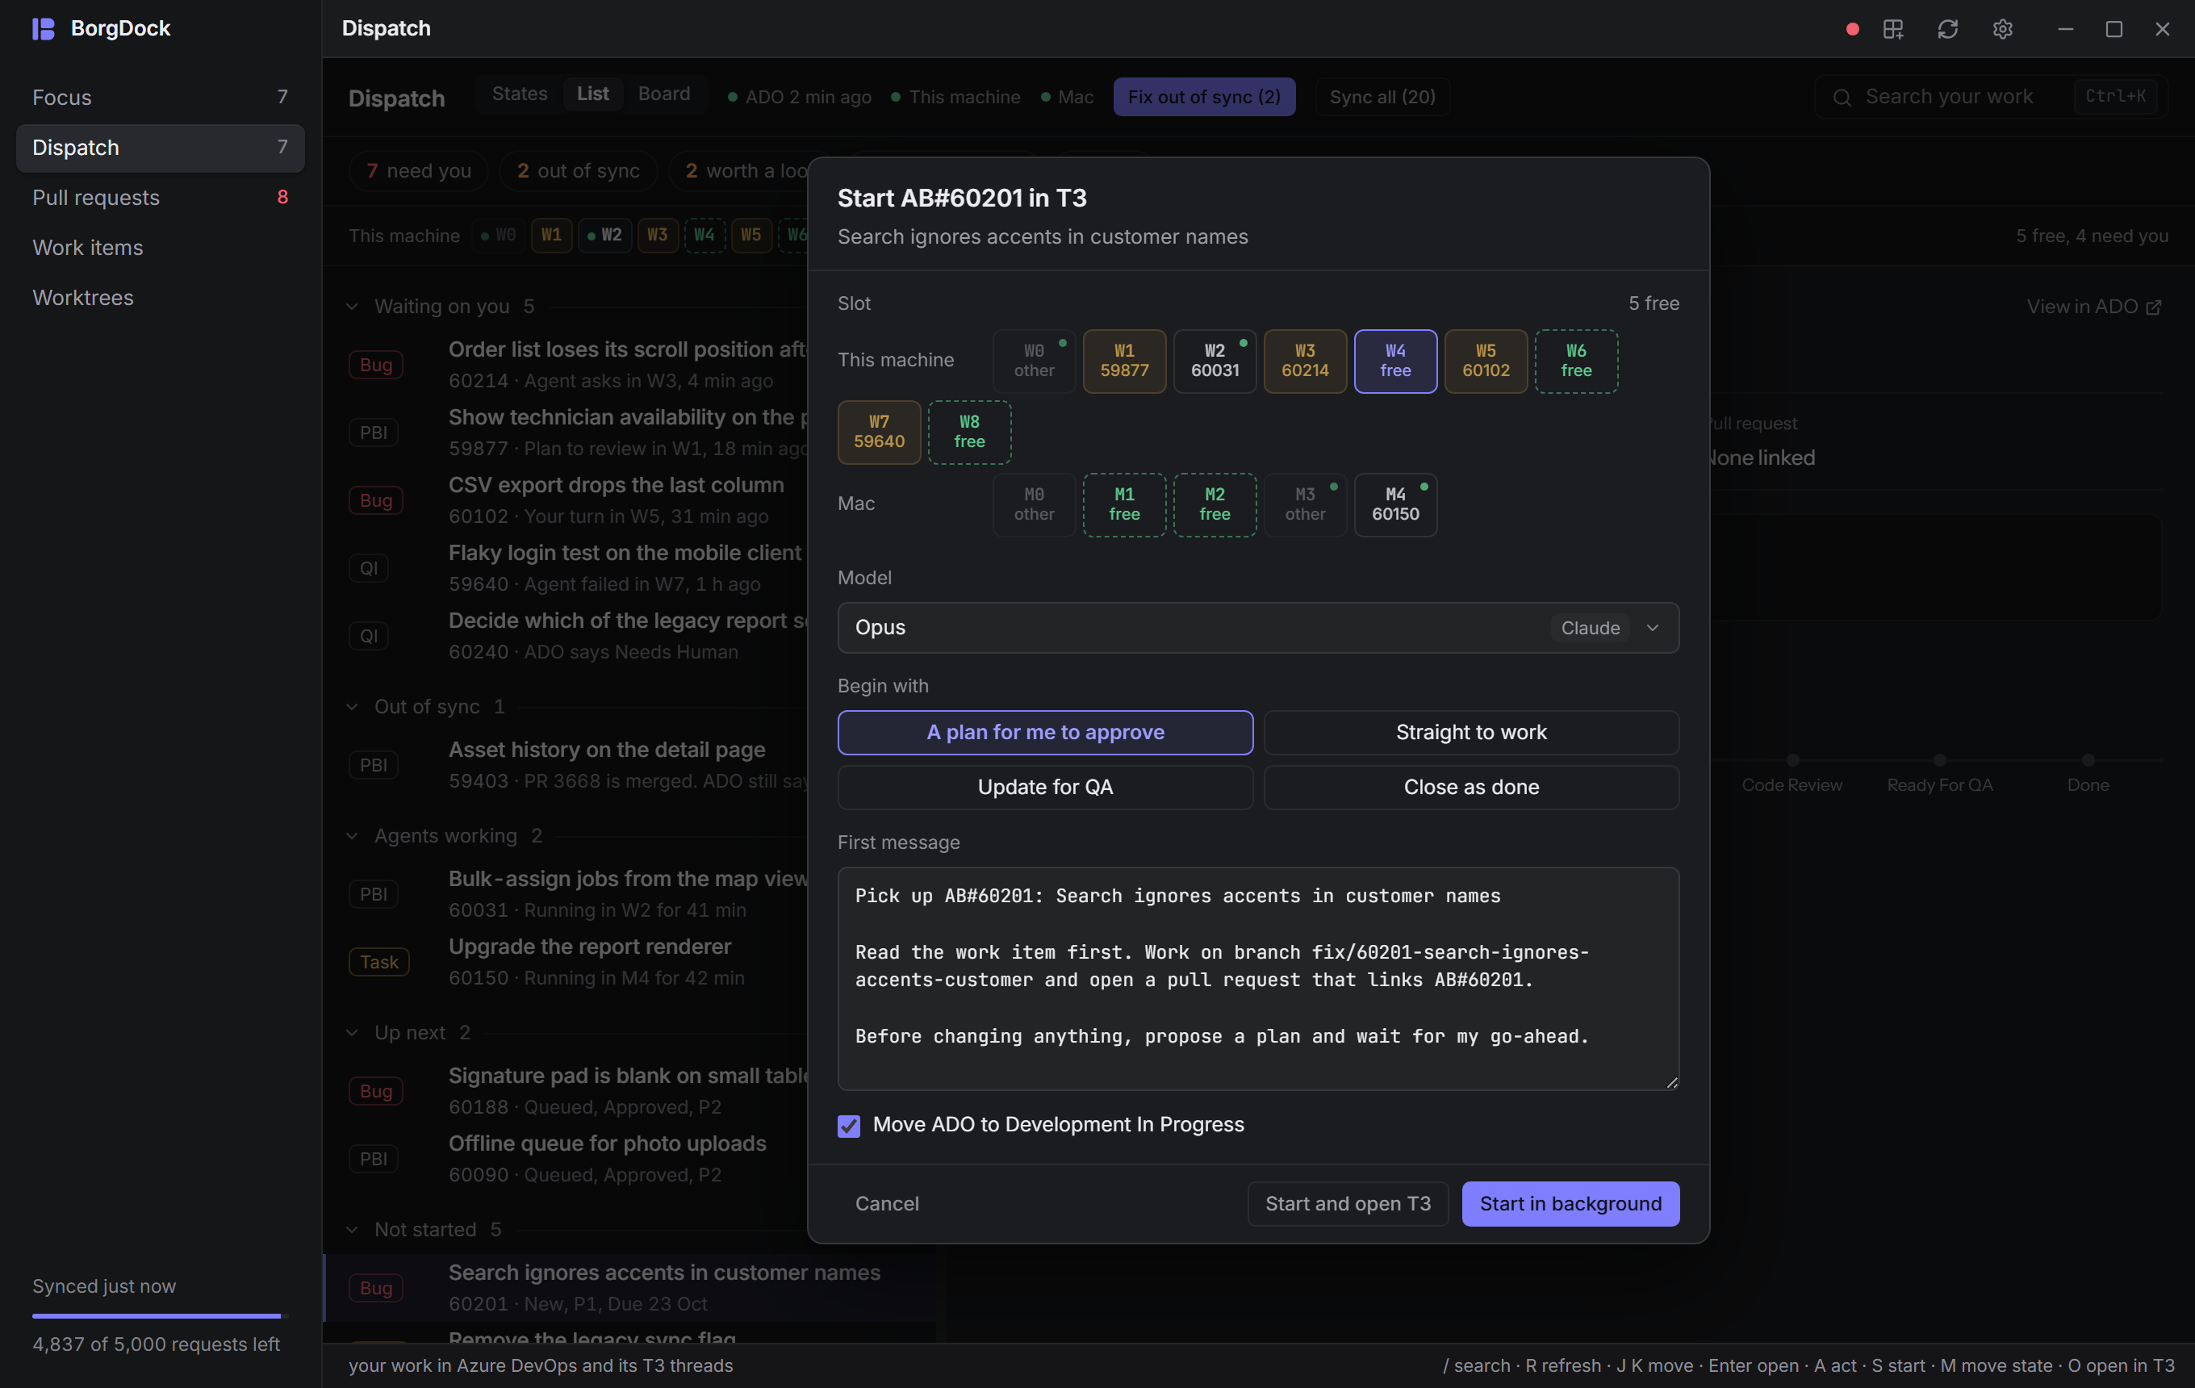2195x1388 pixels.
Task: Click the red recording status dot
Action: coord(1851,29)
